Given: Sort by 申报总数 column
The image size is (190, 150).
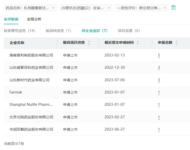Looking at the screenshot, I should pos(176,43).
